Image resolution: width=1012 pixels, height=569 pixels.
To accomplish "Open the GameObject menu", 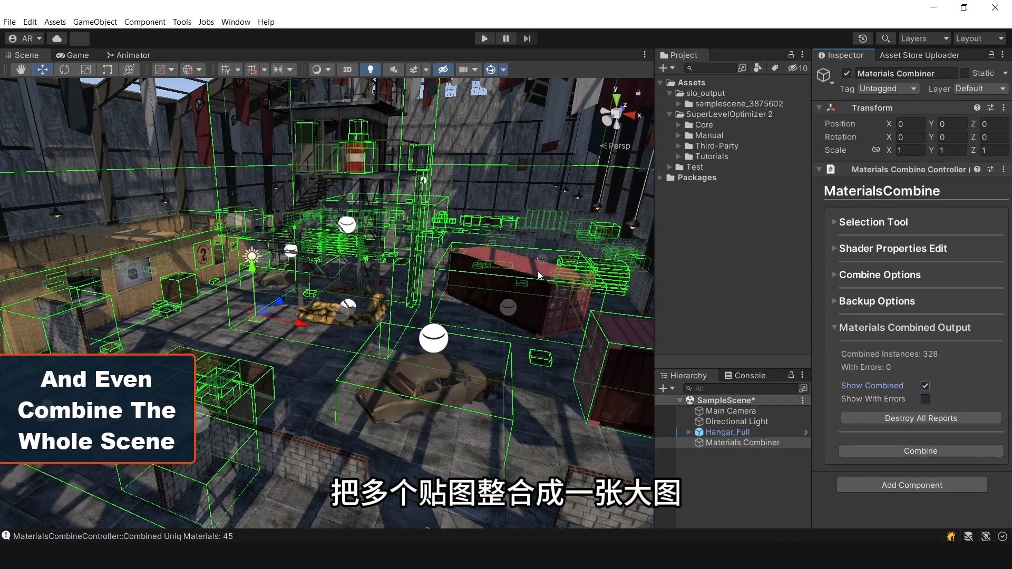I will (x=95, y=22).
